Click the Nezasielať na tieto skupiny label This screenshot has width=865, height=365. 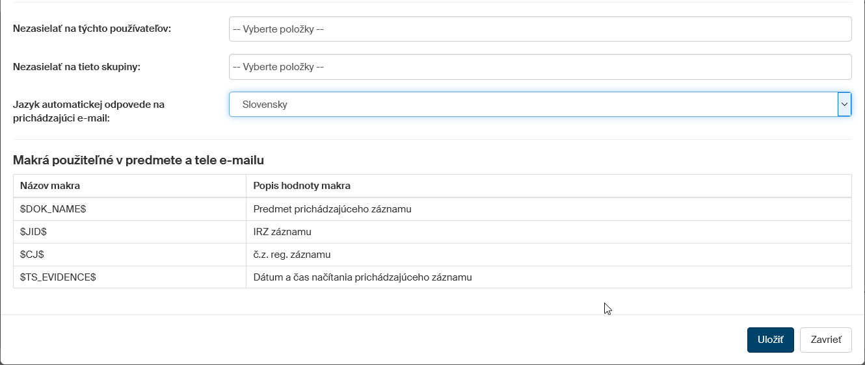point(77,66)
